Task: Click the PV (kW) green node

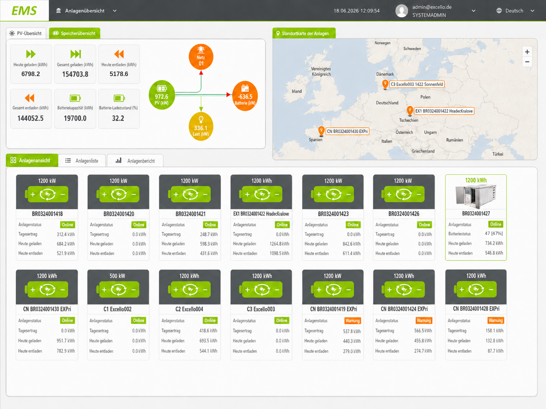Action: (162, 95)
